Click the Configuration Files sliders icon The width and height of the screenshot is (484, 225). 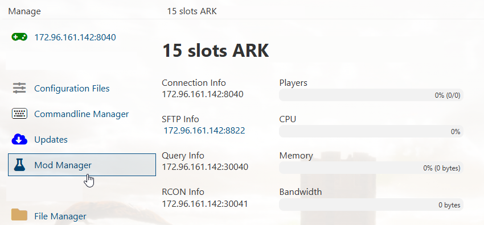tap(19, 88)
